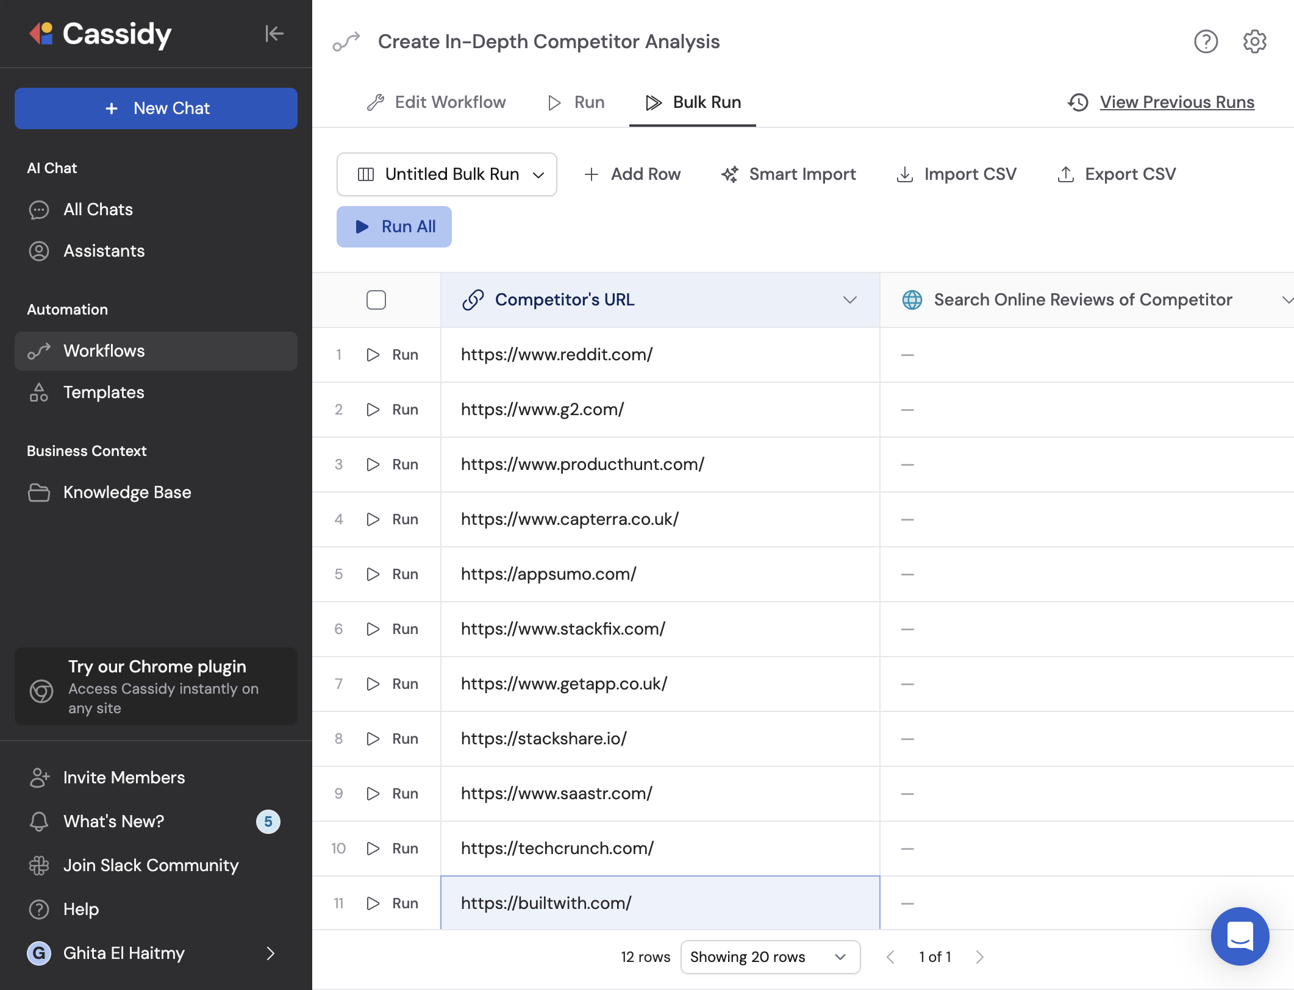
Task: Open Join Slack Community
Action: 156,866
